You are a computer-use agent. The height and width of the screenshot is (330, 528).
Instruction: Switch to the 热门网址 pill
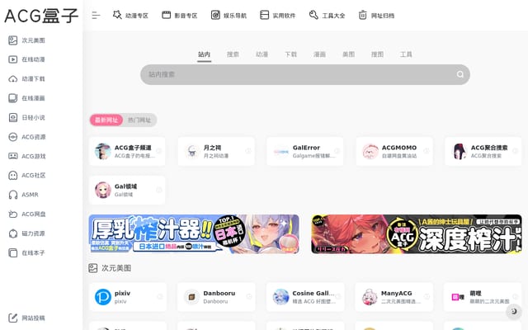tap(139, 120)
